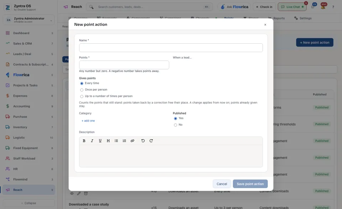Select Once per person option
This screenshot has width=342, height=209.
pyautogui.click(x=82, y=90)
